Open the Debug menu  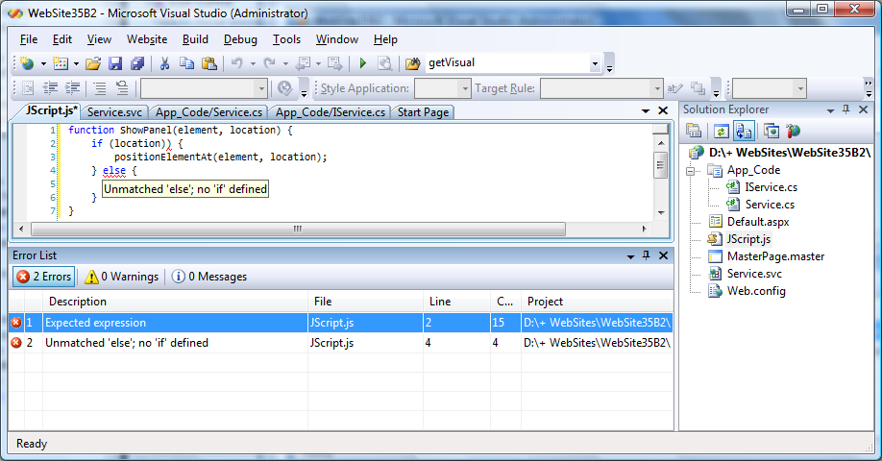240,39
